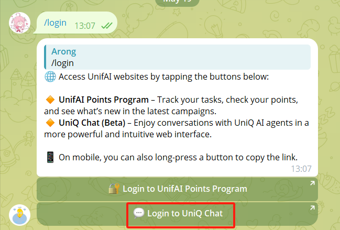Open the pink-haired user avatar profile
The width and height of the screenshot is (340, 230).
tap(19, 23)
